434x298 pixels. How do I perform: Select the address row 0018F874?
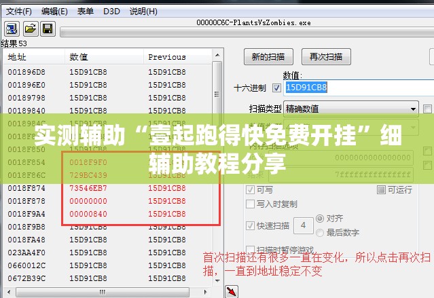(x=107, y=188)
